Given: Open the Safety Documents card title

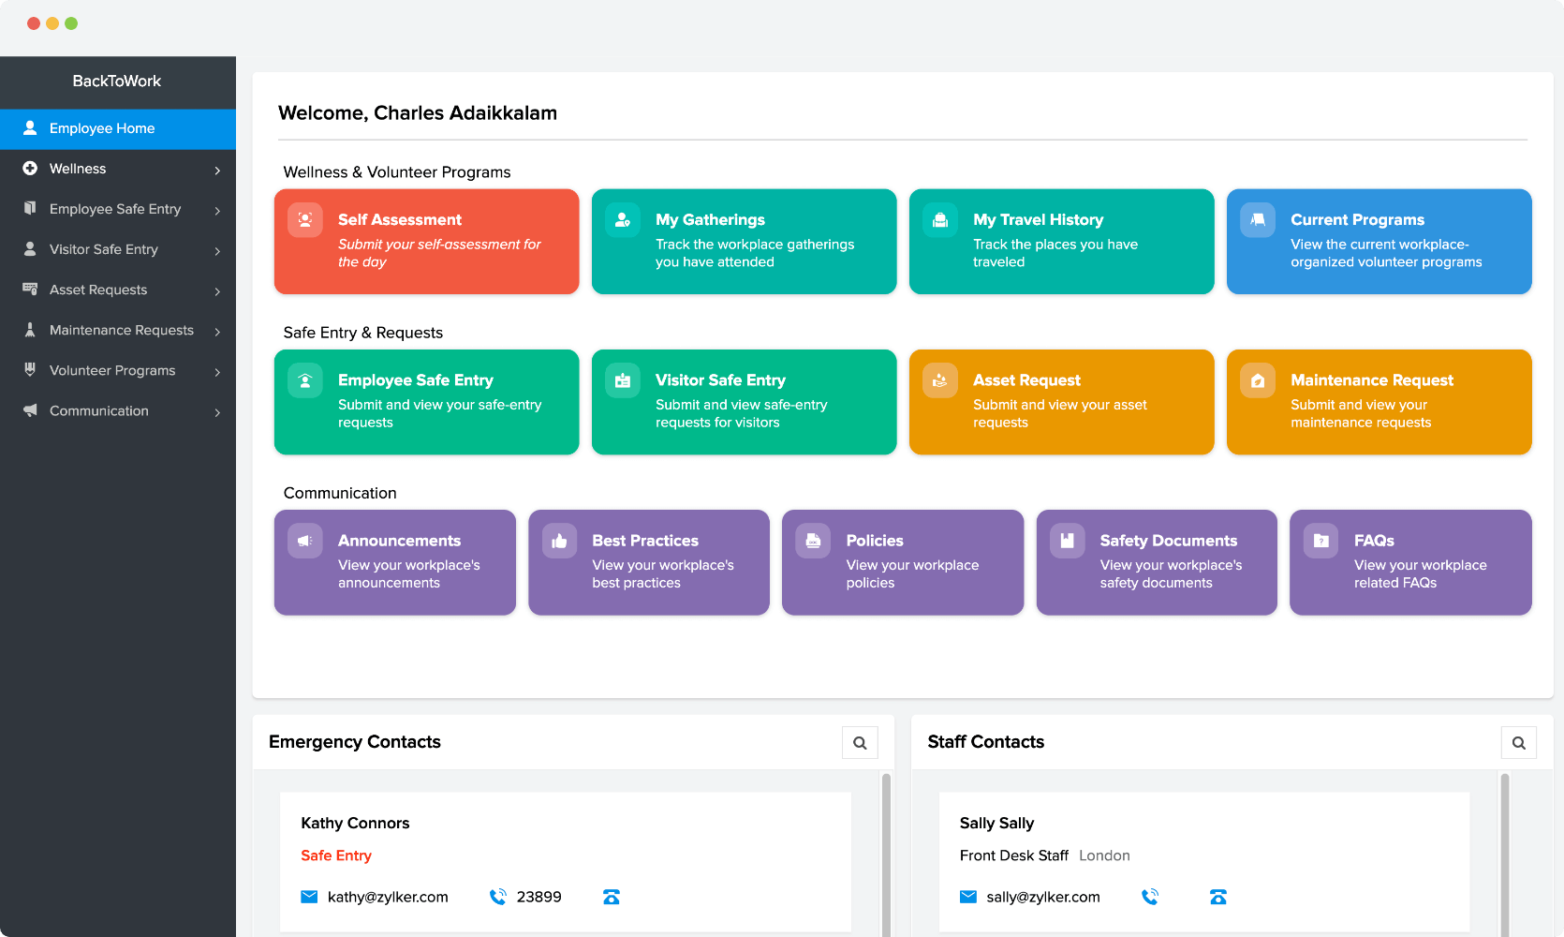Looking at the screenshot, I should click(x=1168, y=540).
